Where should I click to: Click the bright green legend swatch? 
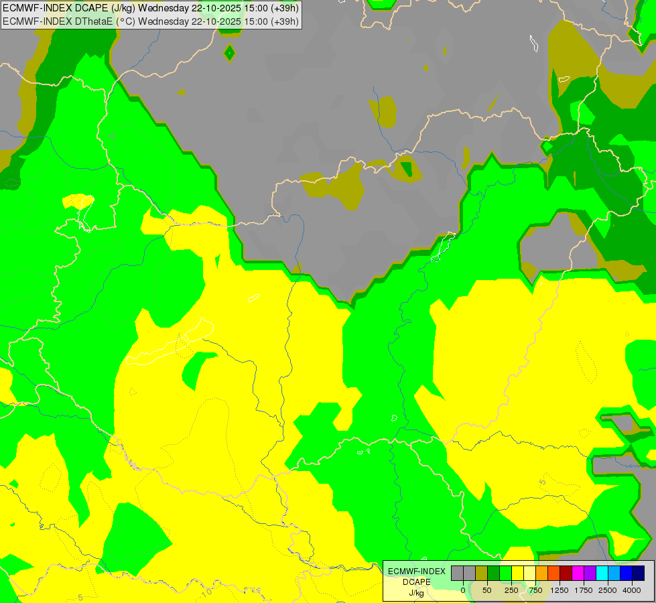[505, 573]
